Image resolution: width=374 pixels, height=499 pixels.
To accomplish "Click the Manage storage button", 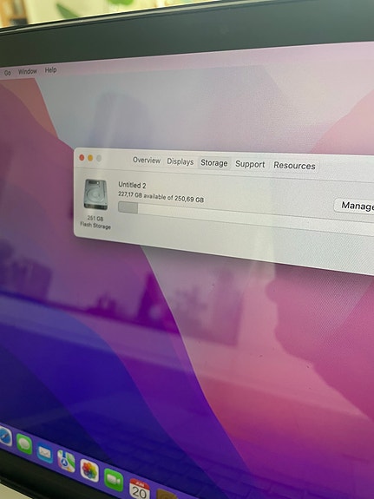I will tap(355, 206).
